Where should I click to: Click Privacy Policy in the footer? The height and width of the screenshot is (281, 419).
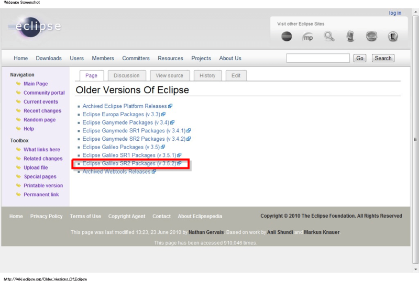click(x=46, y=216)
